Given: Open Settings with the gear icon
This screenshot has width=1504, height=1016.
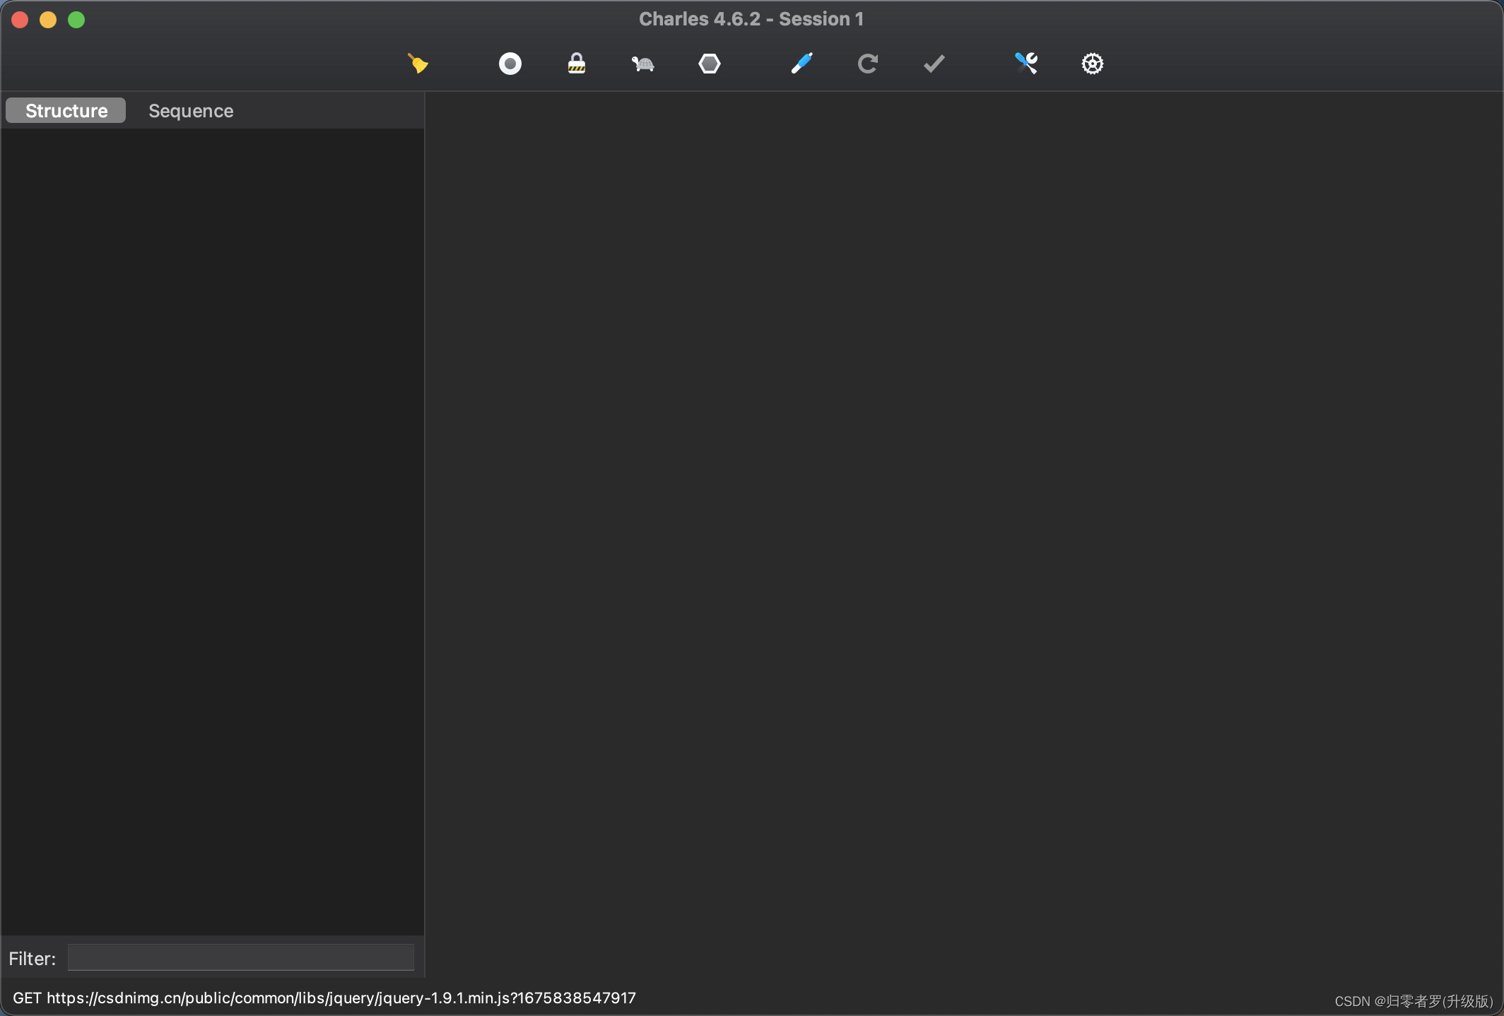Looking at the screenshot, I should tap(1092, 64).
